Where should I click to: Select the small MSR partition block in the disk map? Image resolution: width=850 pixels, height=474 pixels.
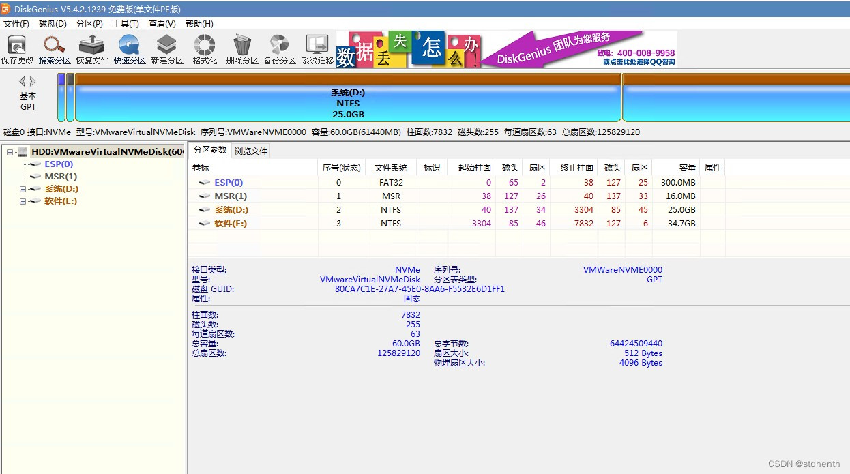coord(70,98)
